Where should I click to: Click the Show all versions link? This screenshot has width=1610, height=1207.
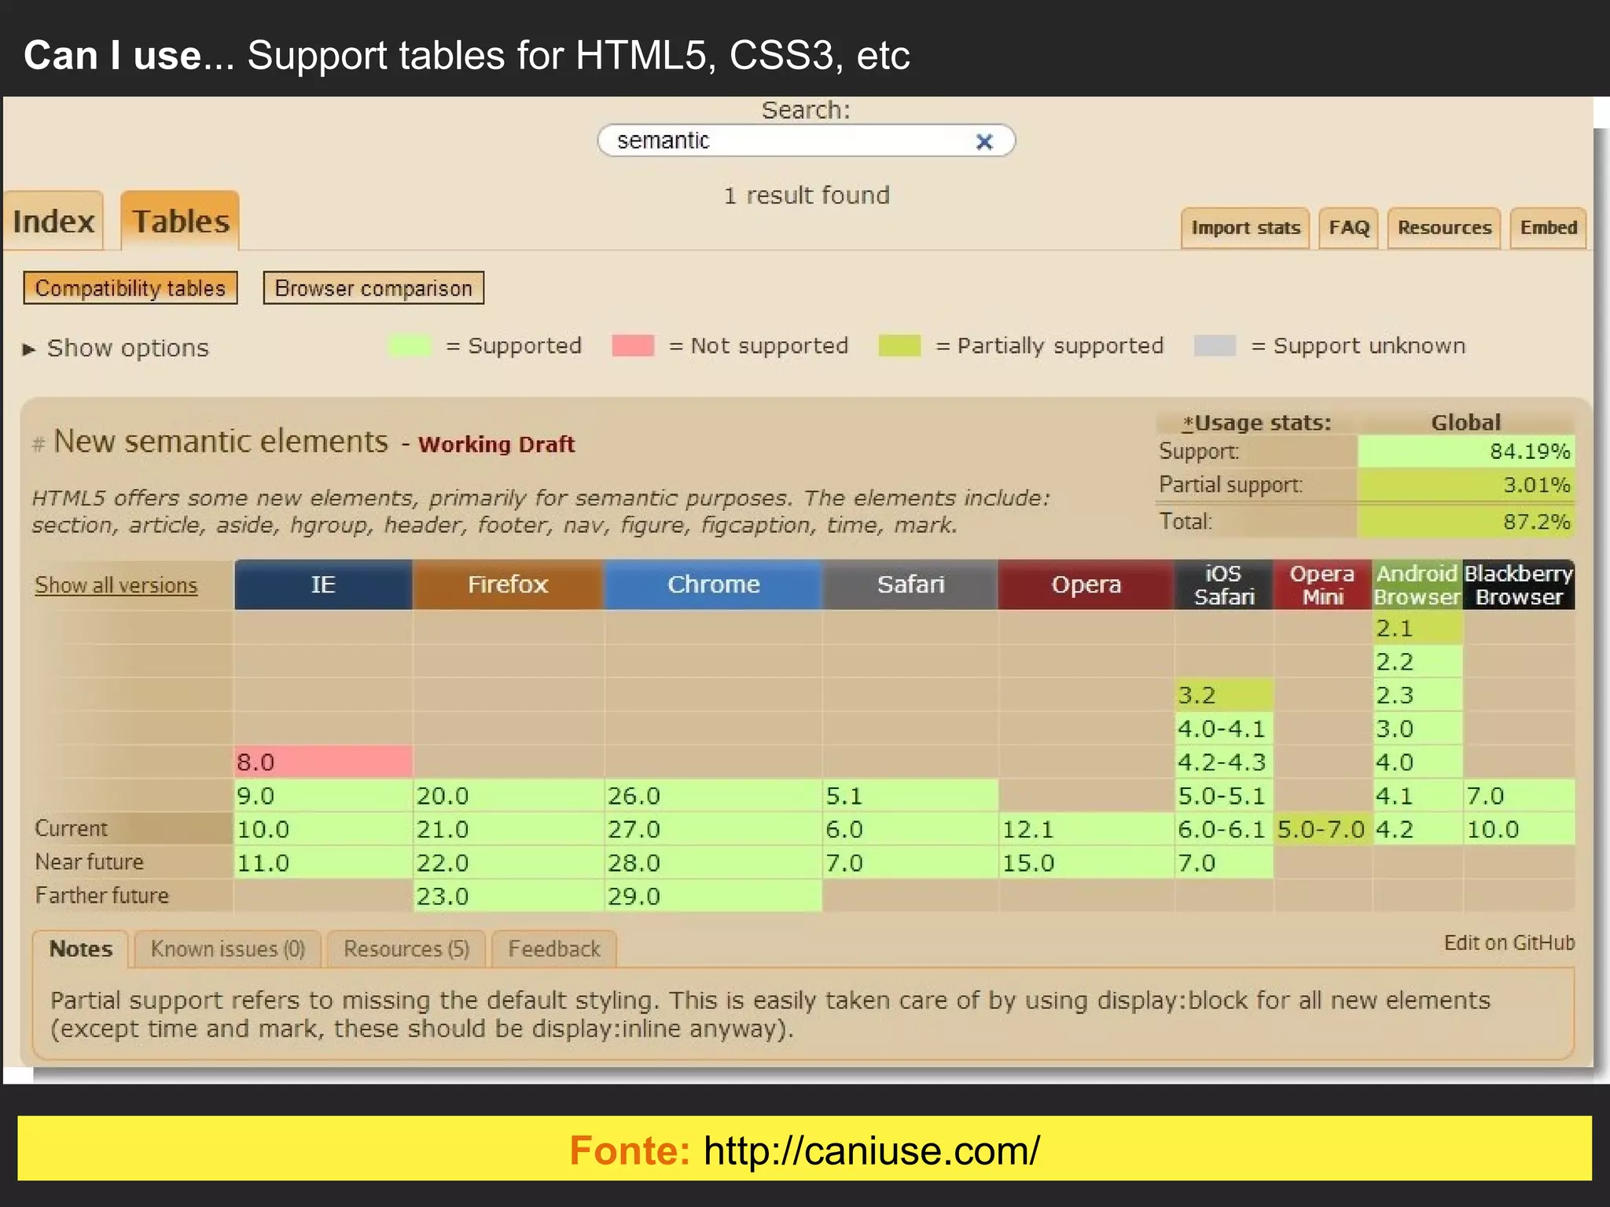coord(116,585)
